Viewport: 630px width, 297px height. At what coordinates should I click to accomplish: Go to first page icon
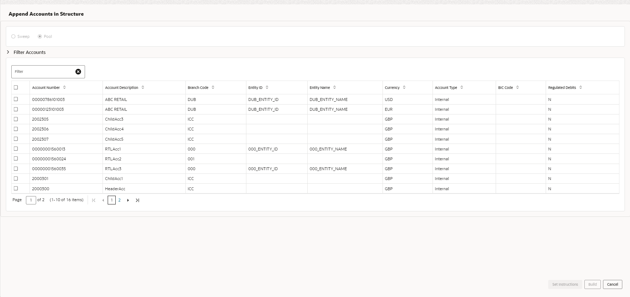(x=94, y=200)
